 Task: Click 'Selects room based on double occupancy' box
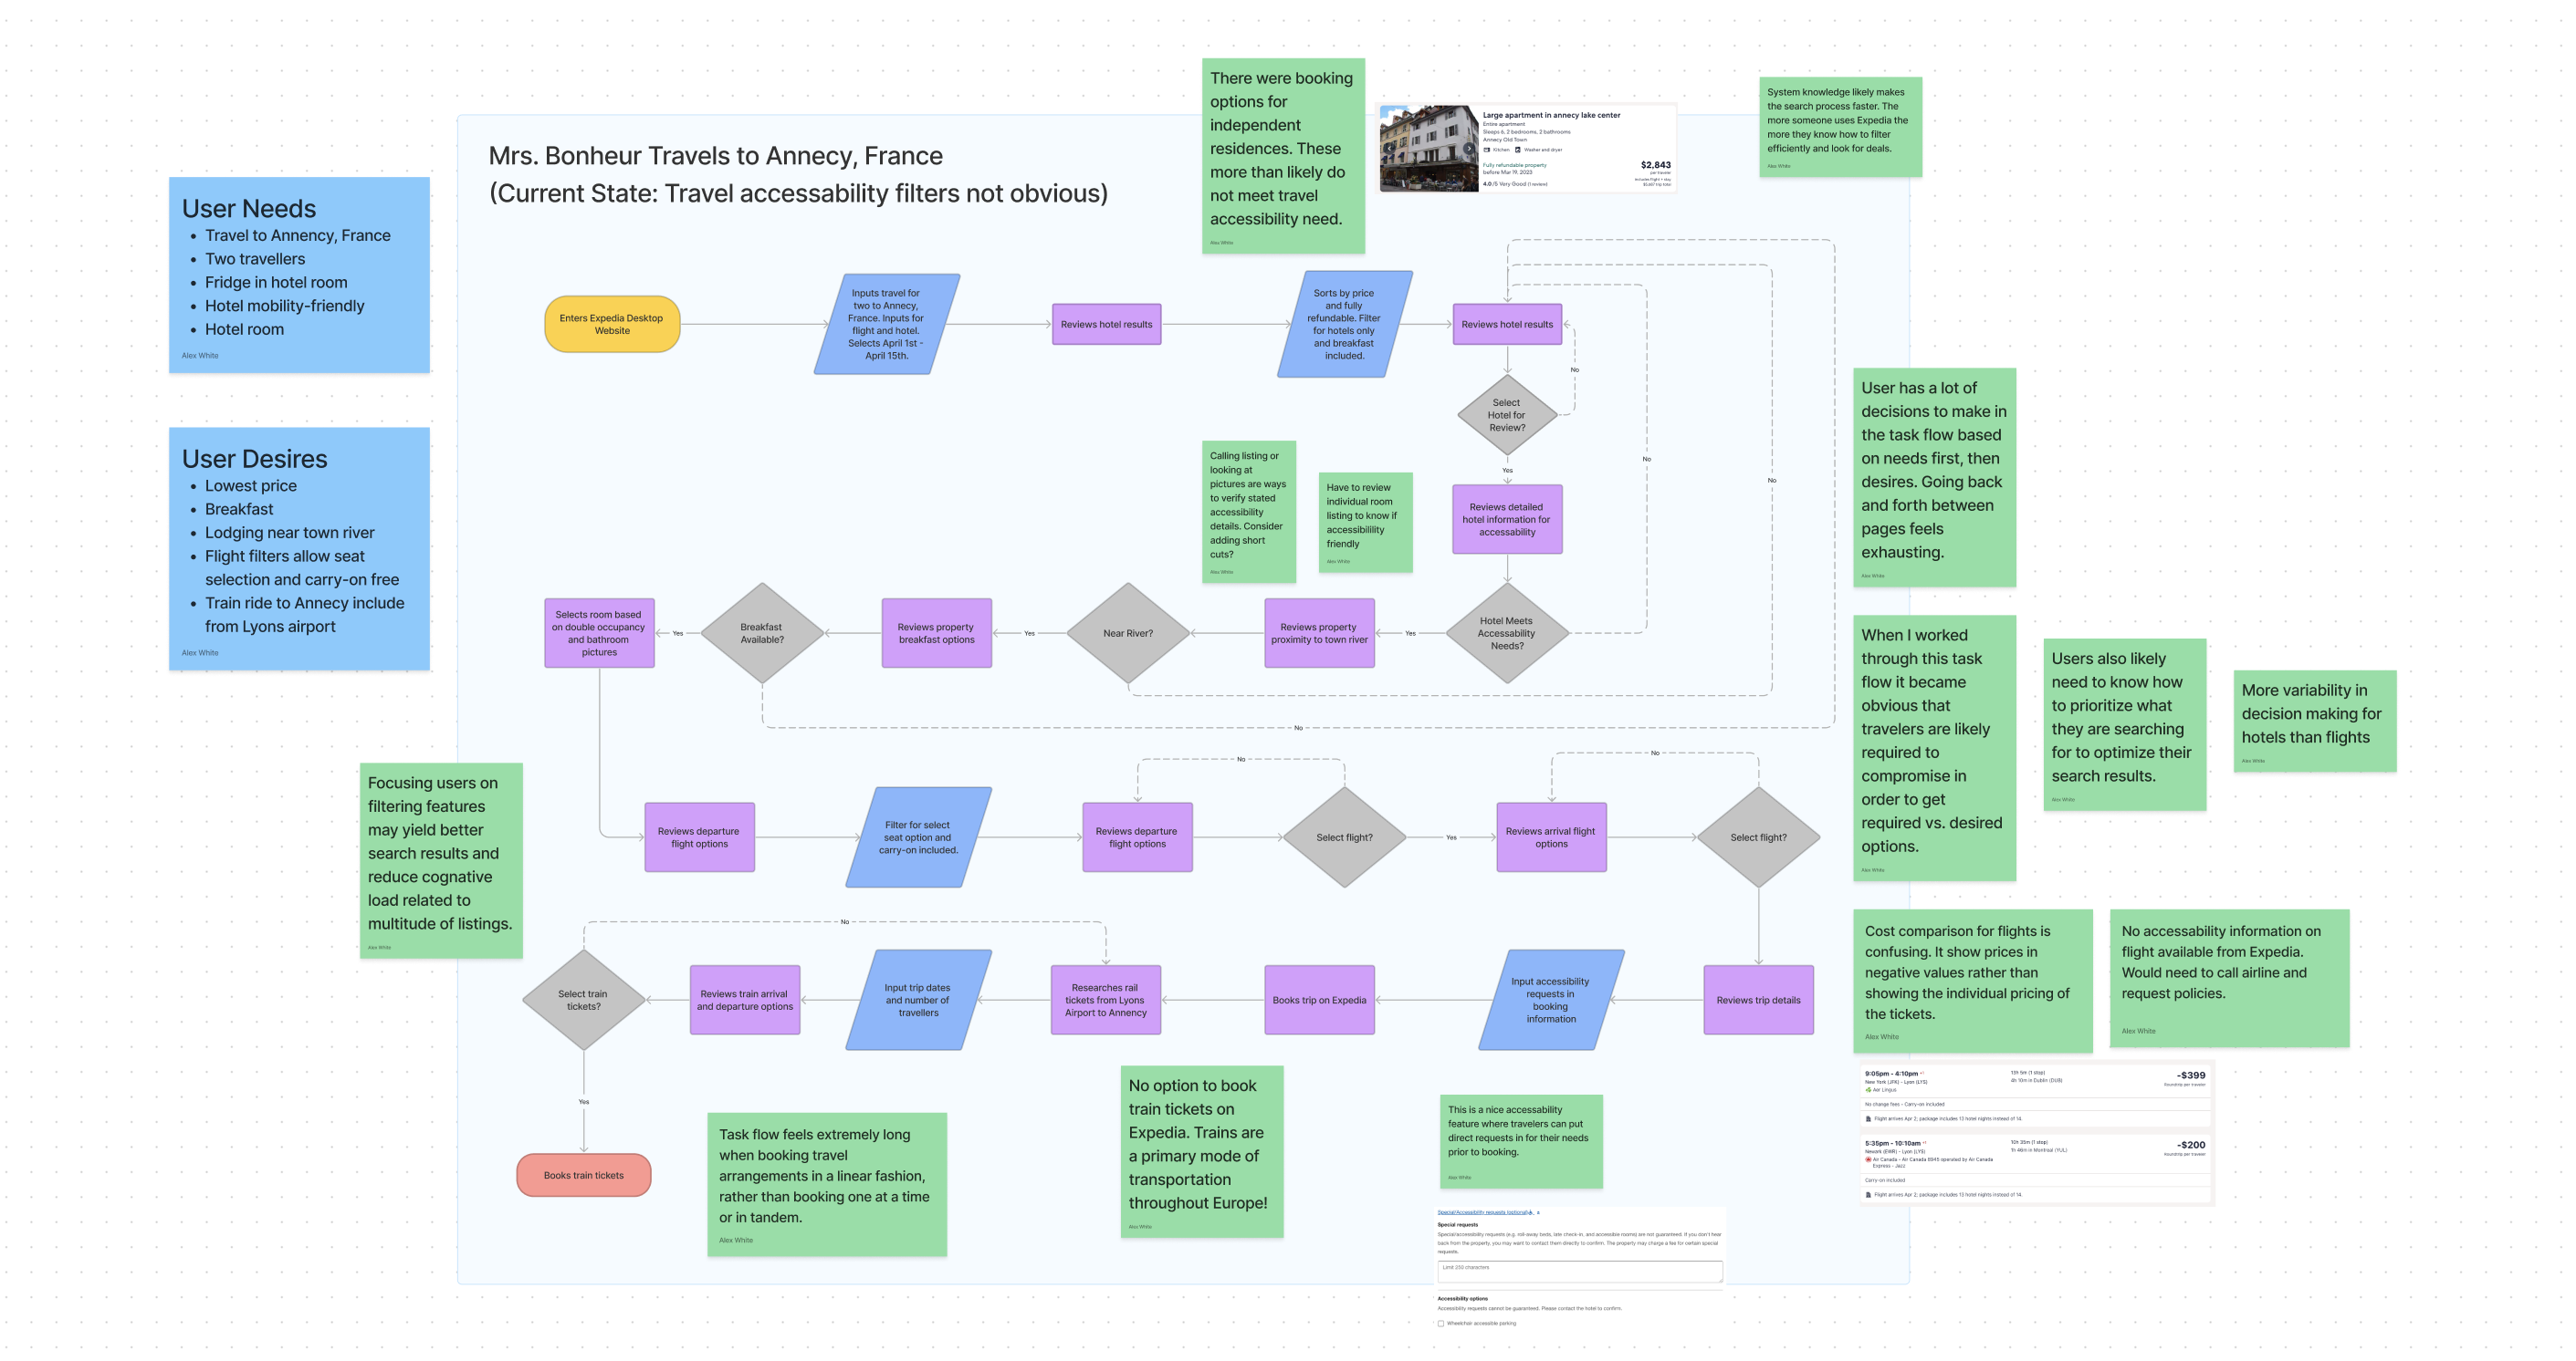pyautogui.click(x=599, y=634)
